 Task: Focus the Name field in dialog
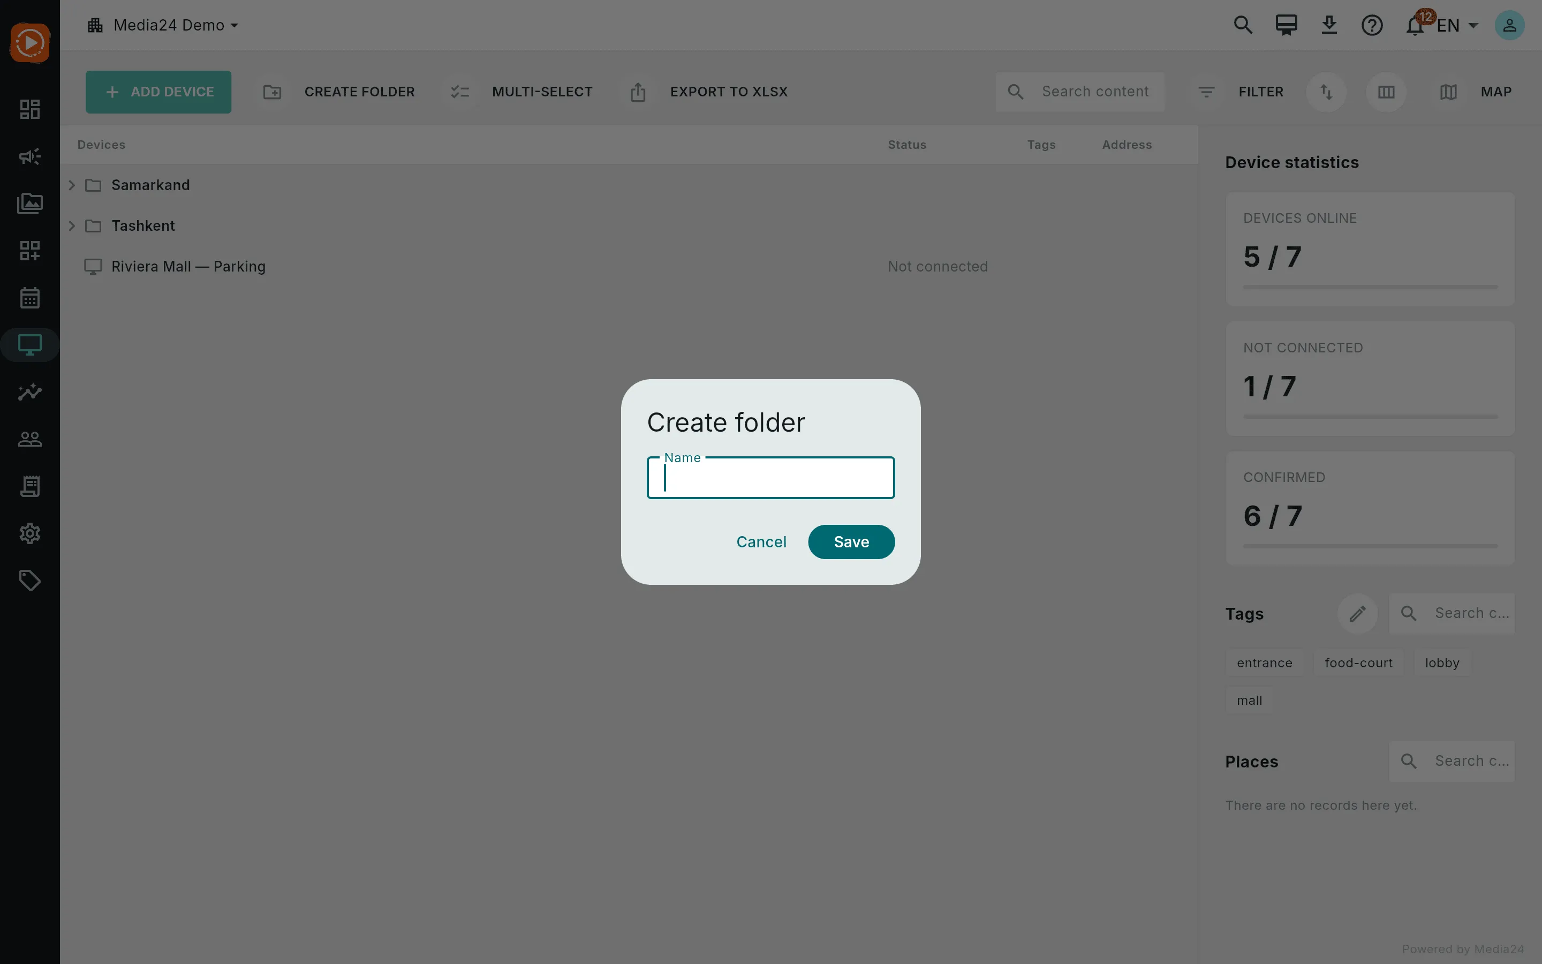tap(770, 478)
